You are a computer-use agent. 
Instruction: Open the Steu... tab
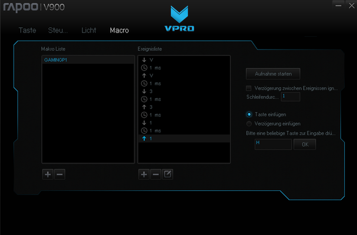point(58,30)
